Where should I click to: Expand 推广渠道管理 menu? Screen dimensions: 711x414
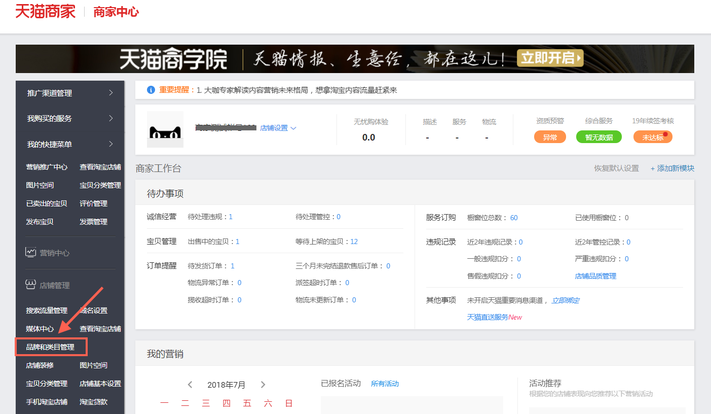[70, 93]
